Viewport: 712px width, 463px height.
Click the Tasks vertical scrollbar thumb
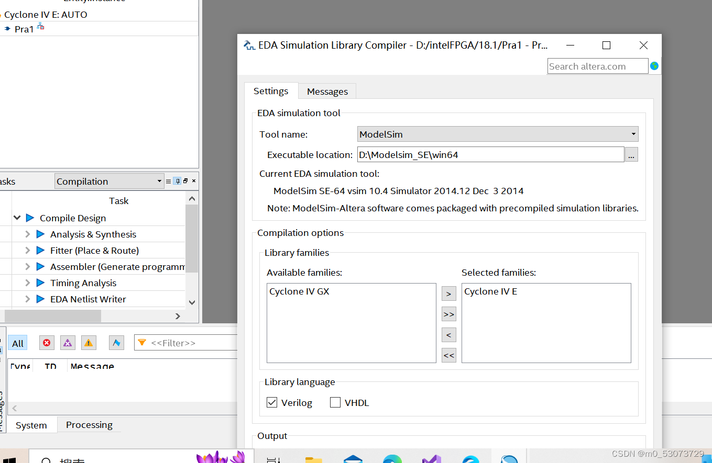[192, 239]
